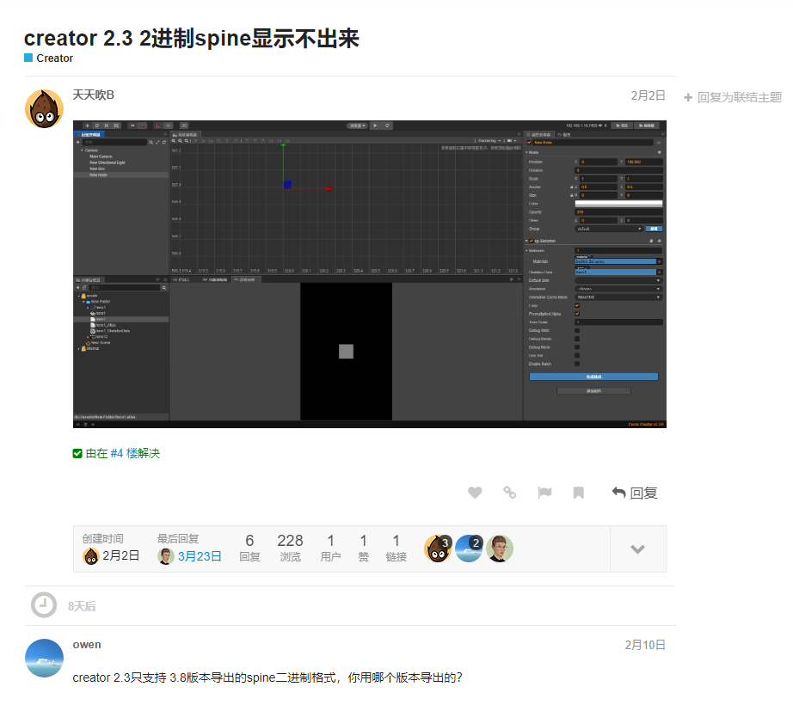Click owen's avatar
The height and width of the screenshot is (705, 793).
(44, 658)
